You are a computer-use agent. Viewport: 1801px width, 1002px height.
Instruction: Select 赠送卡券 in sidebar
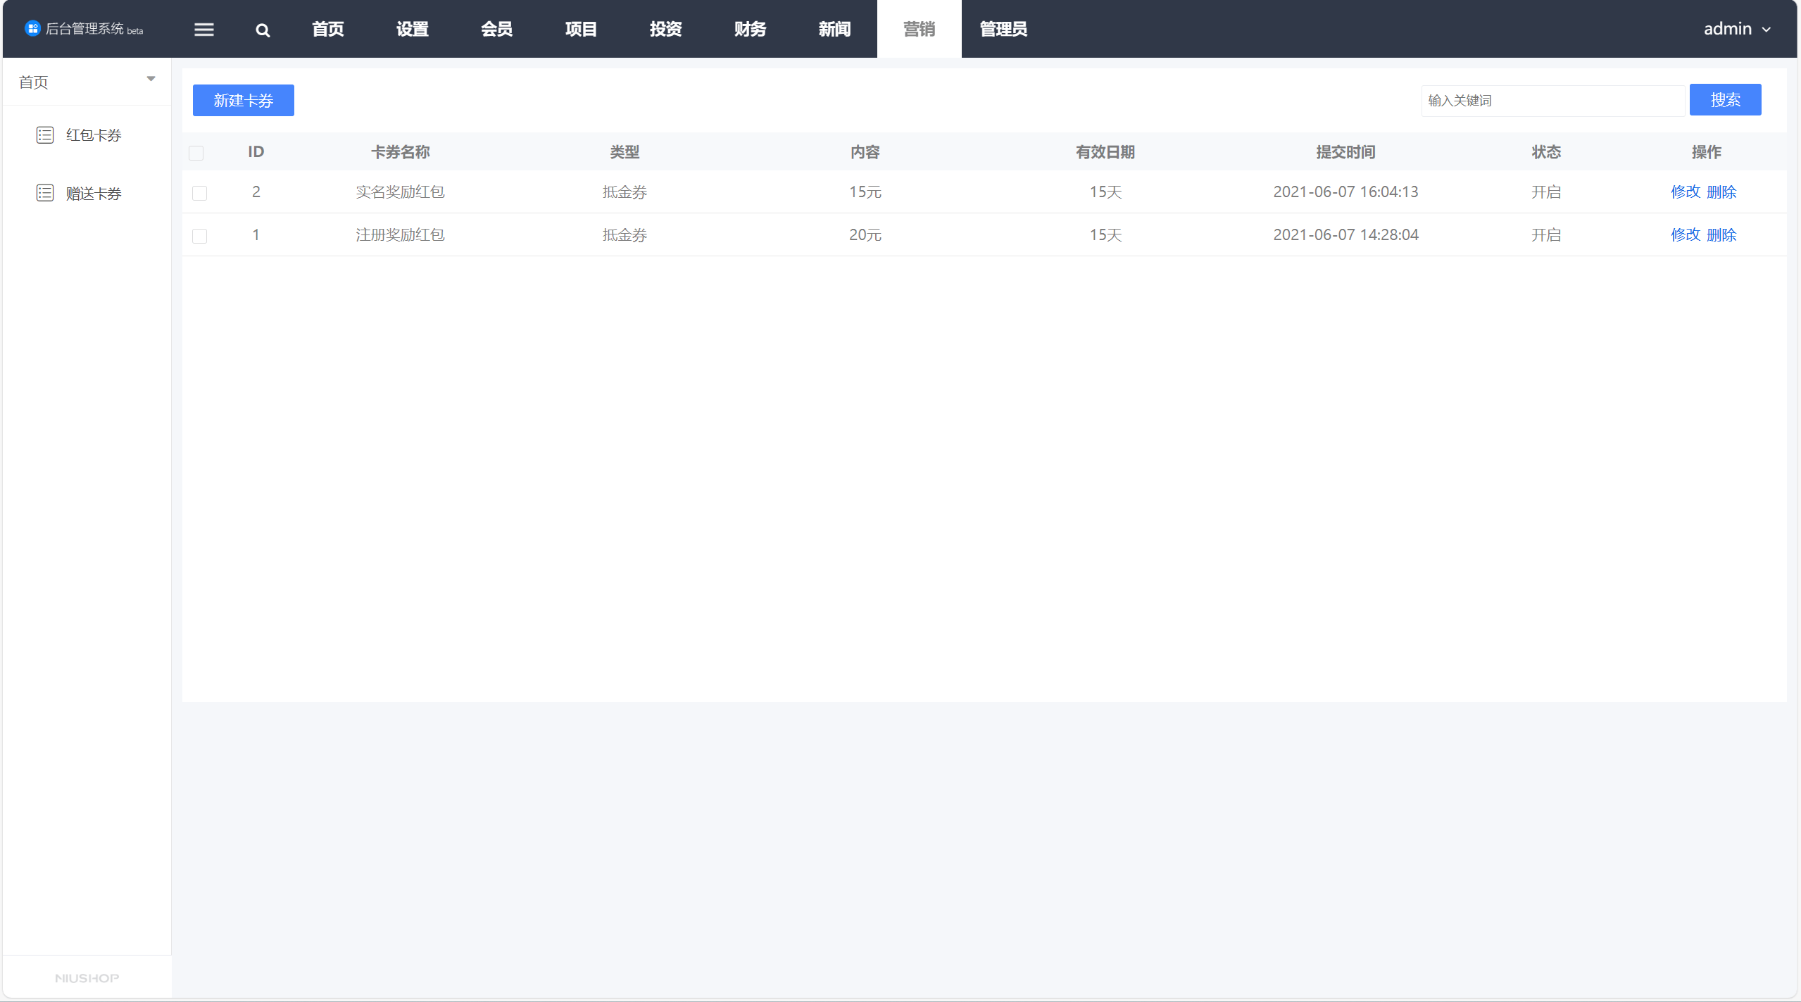[x=94, y=194]
